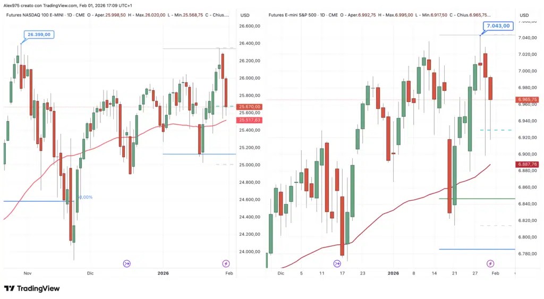544x299 pixels.
Task: Click the contract rollover icon on S&P chart
Action: (x=337, y=263)
